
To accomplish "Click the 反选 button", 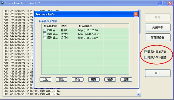I will coord(61,79).
